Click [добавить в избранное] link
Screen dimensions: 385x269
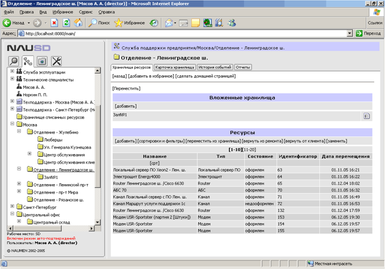click(x=151, y=76)
